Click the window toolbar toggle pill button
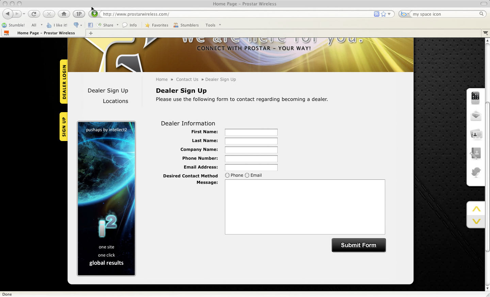This screenshot has width=490, height=297. click(x=484, y=4)
